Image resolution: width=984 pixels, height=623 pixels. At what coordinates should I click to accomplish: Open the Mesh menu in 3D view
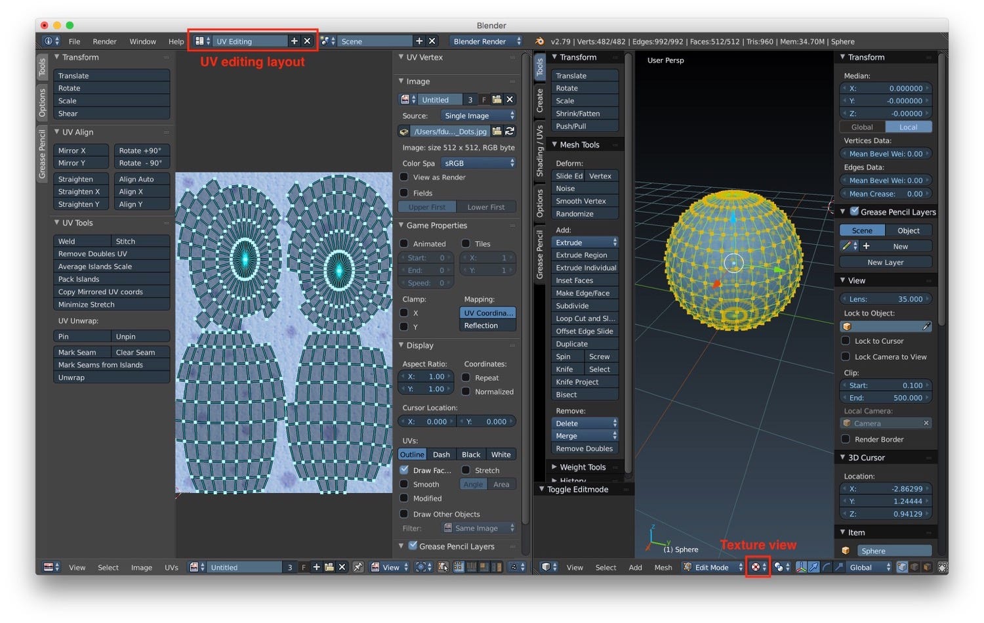click(663, 567)
